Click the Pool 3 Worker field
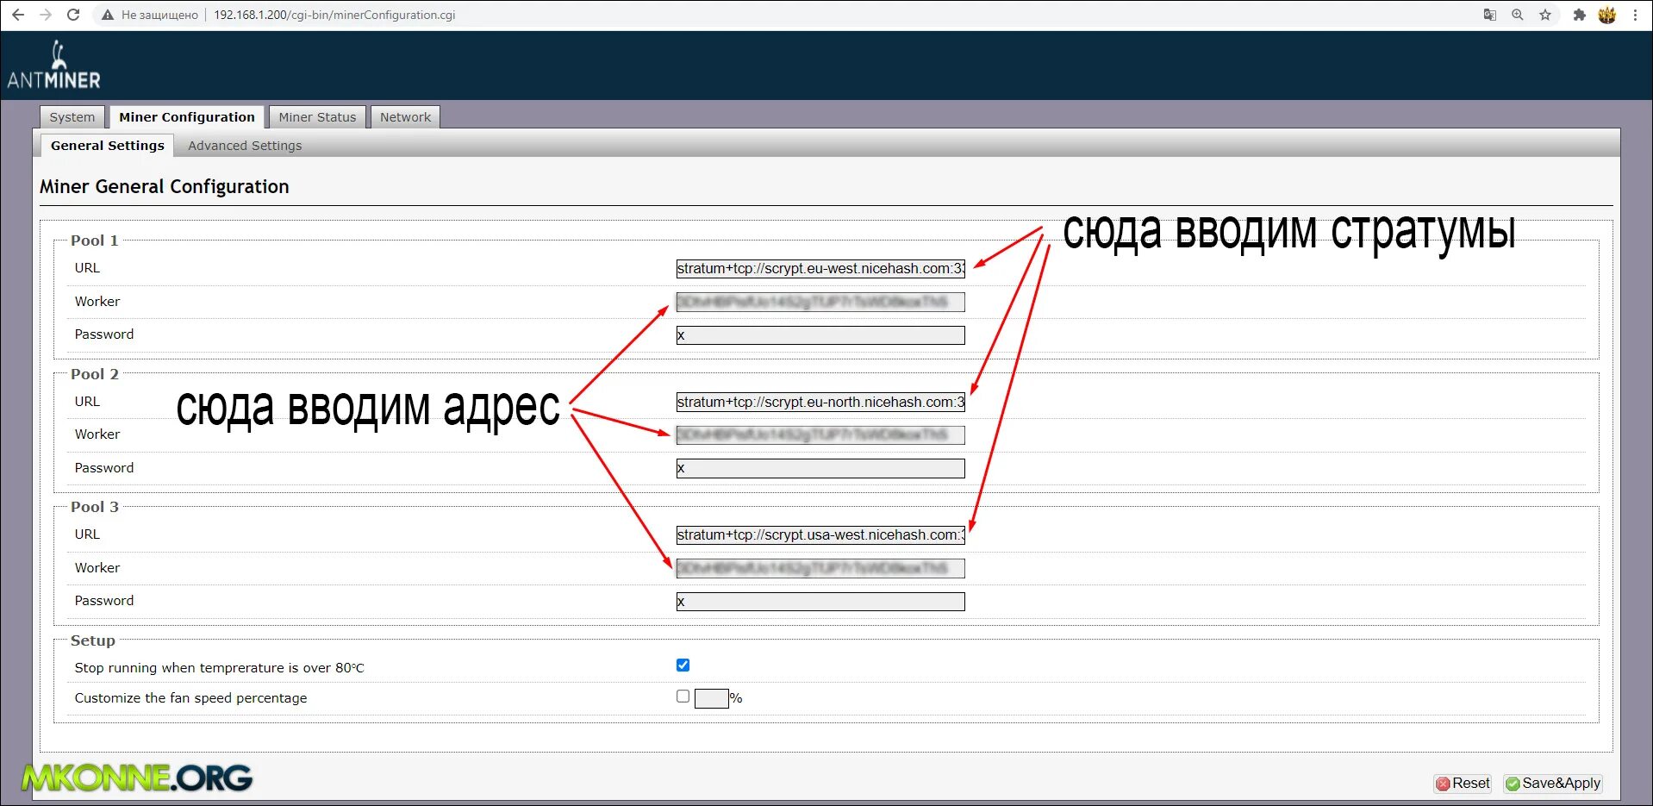The height and width of the screenshot is (806, 1653). point(820,568)
